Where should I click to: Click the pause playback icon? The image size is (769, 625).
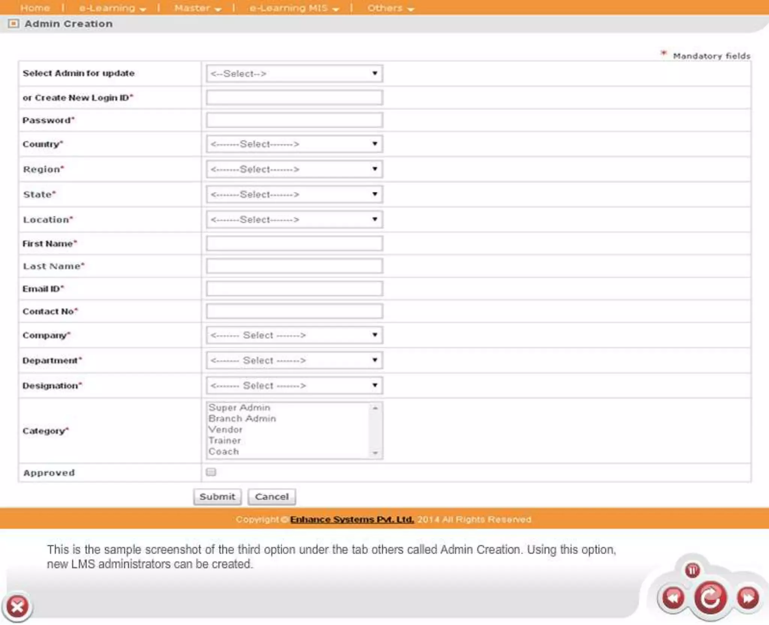click(x=692, y=570)
